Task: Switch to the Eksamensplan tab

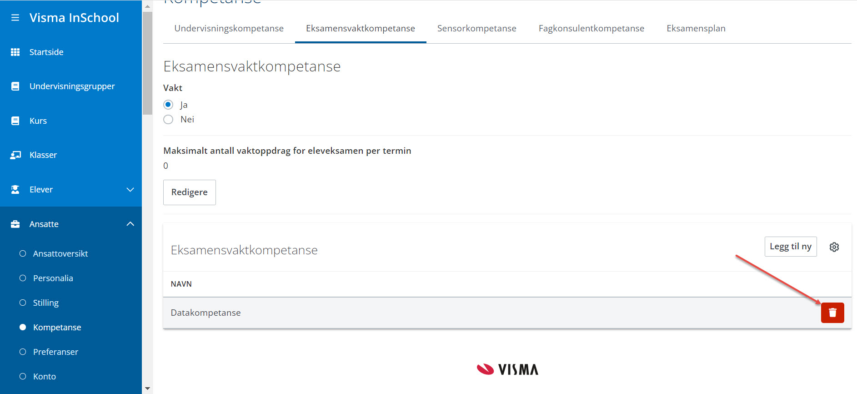Action: (696, 28)
